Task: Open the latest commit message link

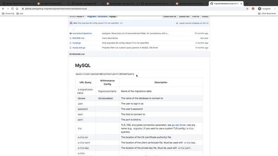Action: click(x=98, y=23)
